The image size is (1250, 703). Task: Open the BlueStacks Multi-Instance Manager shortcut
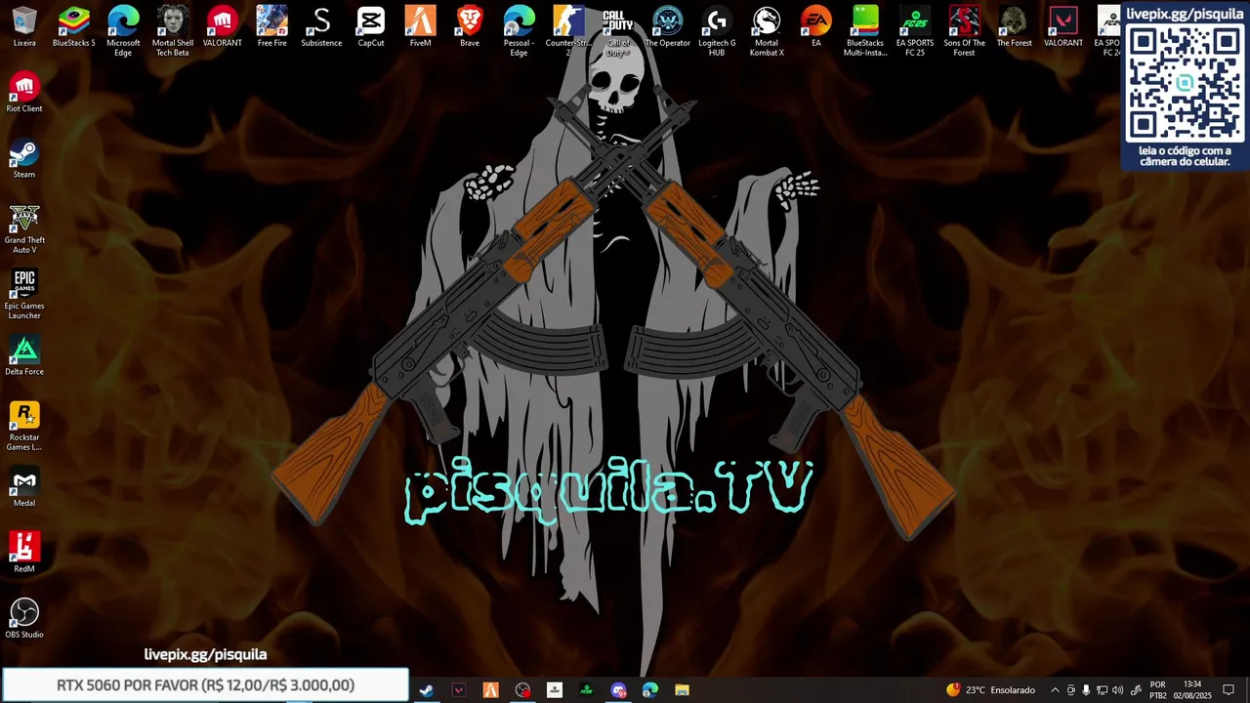[865, 30]
